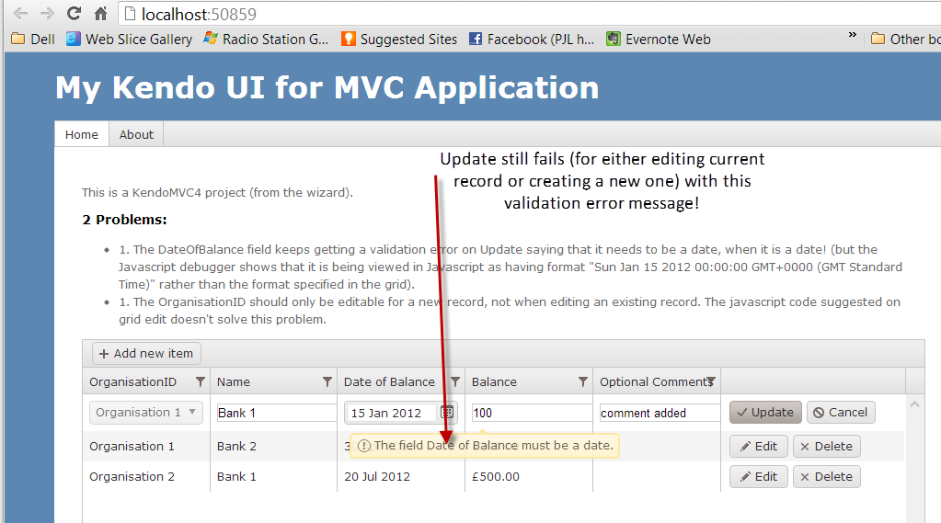Edit the comment added text field
Image resolution: width=941 pixels, height=523 pixels.
[660, 413]
